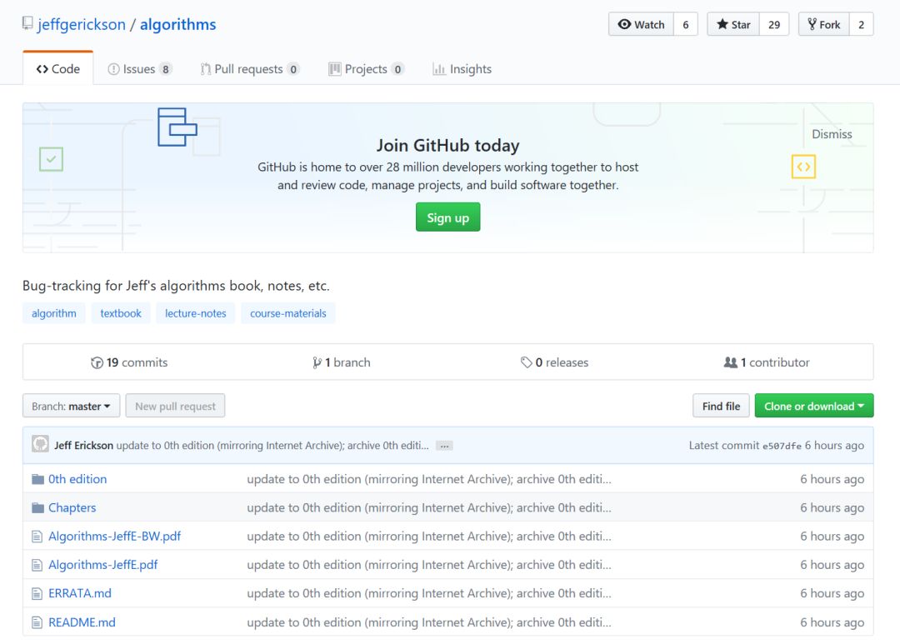Click "6 hours ago" on the ERRATA.md row
Viewport: 900px width, 644px height.
tap(832, 593)
